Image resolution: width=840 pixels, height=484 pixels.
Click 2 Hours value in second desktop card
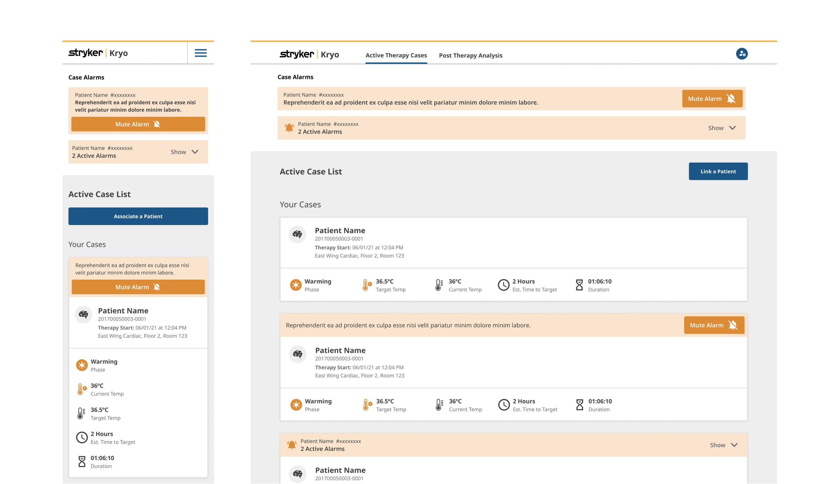click(524, 401)
